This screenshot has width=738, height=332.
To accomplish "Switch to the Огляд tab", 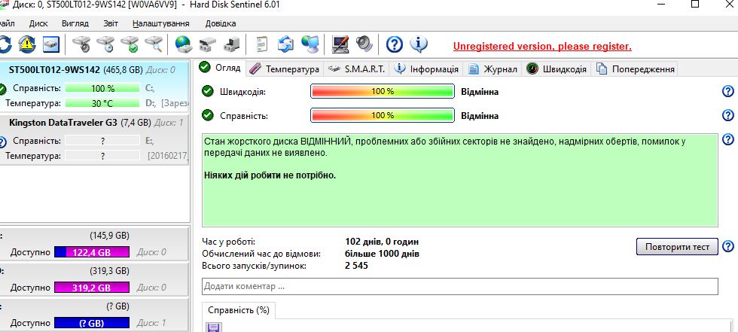I will pos(220,67).
